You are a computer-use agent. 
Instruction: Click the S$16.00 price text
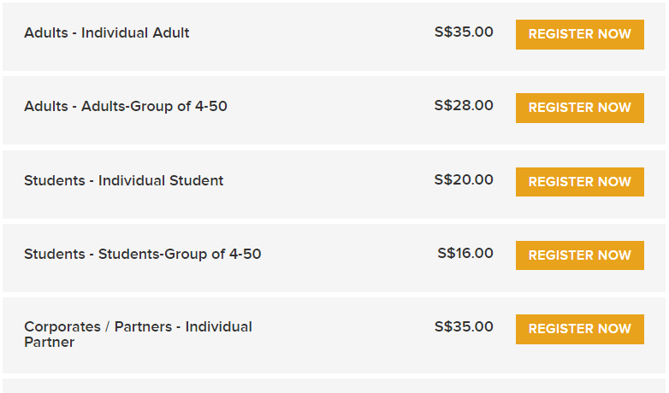pos(465,253)
